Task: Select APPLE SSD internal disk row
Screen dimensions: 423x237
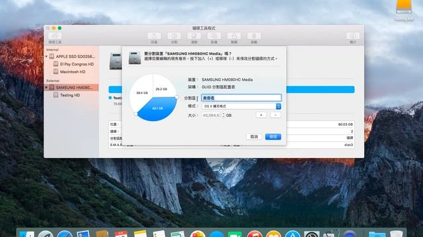Action: point(71,57)
